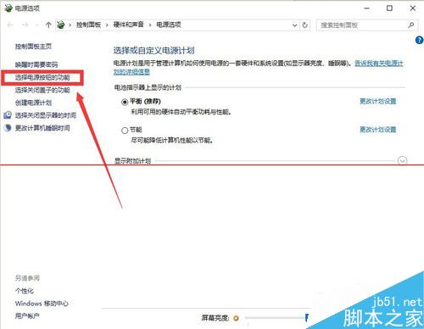Click the 屏幕亮度 label
This screenshot has height=329, width=424.
[x=215, y=318]
